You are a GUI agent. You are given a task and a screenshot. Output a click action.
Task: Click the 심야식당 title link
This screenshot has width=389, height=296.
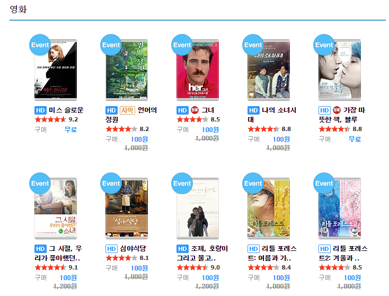click(133, 249)
